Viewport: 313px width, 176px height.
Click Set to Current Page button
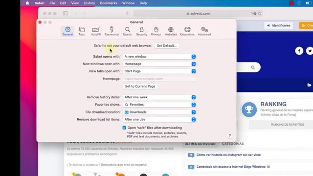[x=140, y=87]
